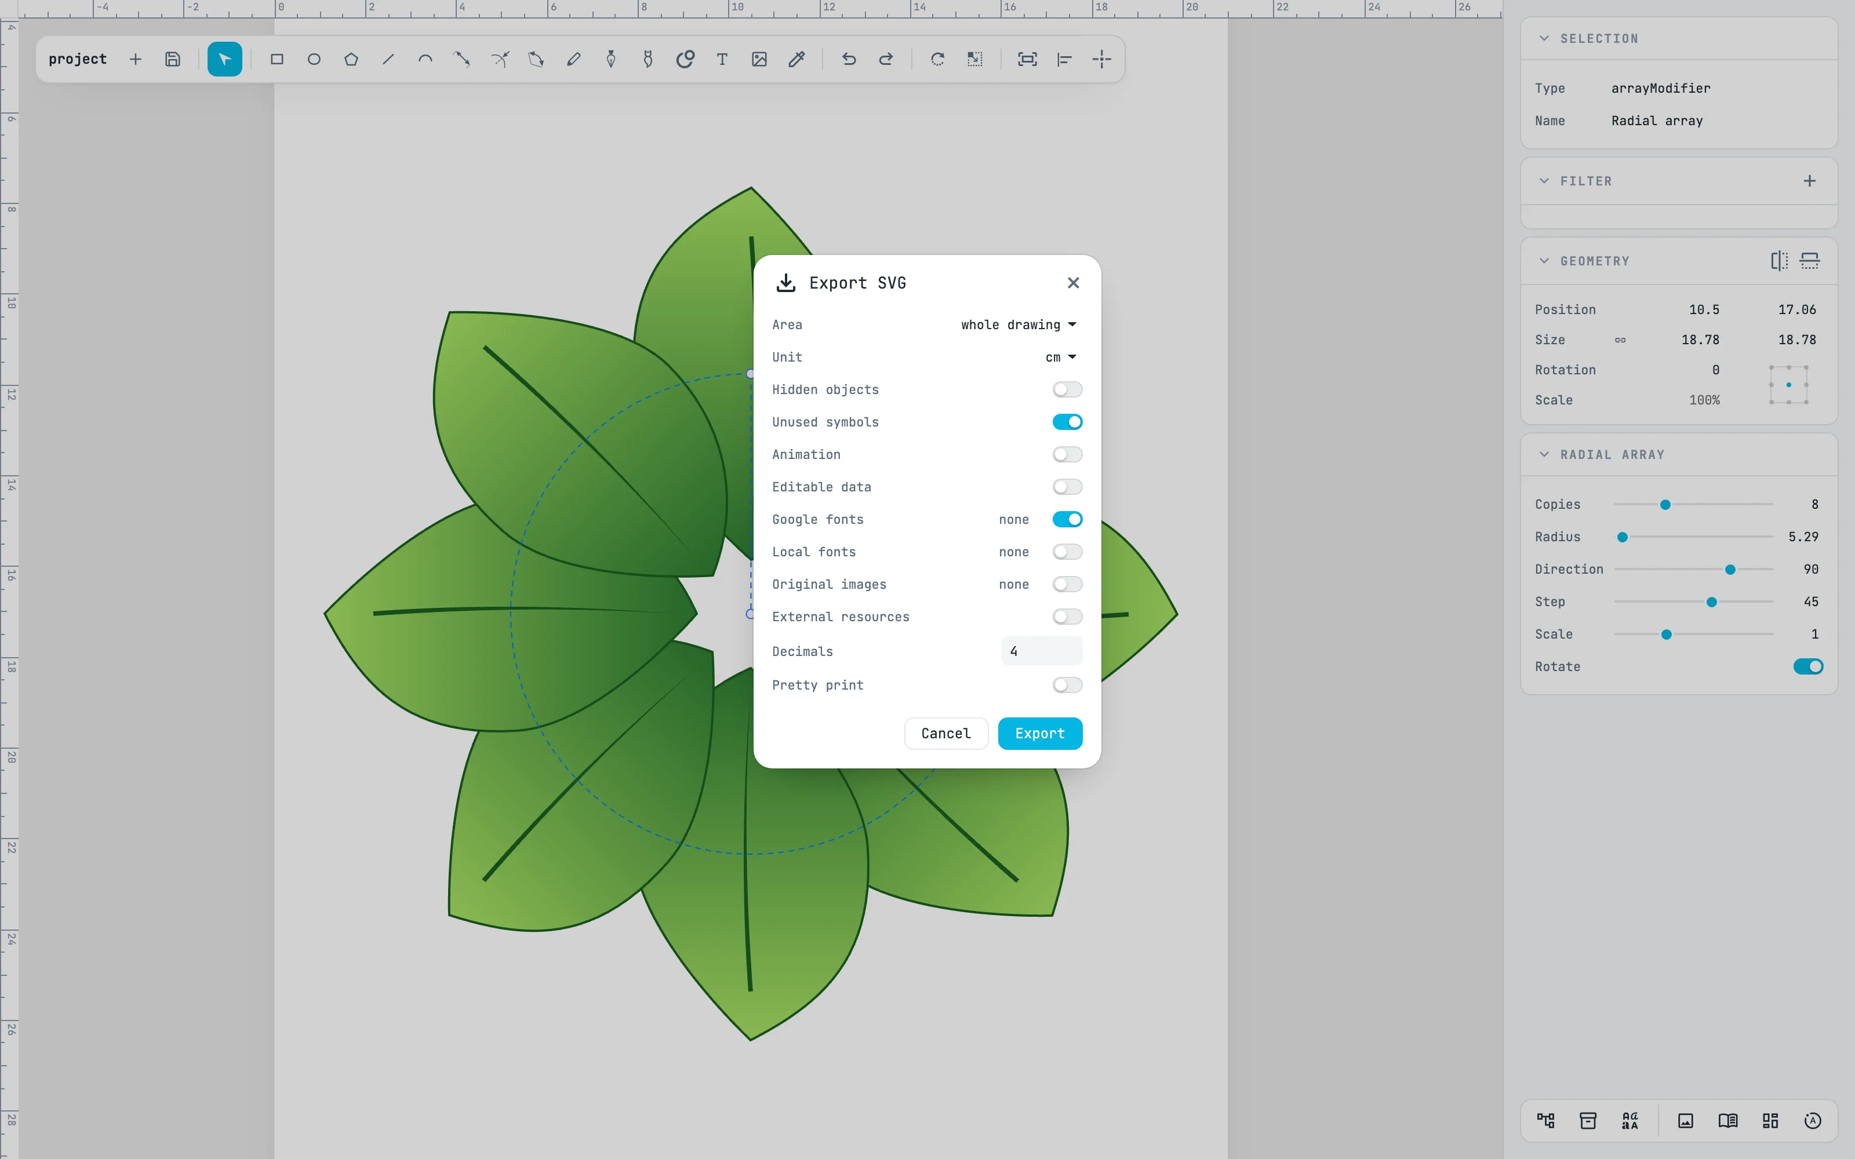The width and height of the screenshot is (1855, 1159).
Task: Click the Redo arrow icon
Action: point(885,59)
